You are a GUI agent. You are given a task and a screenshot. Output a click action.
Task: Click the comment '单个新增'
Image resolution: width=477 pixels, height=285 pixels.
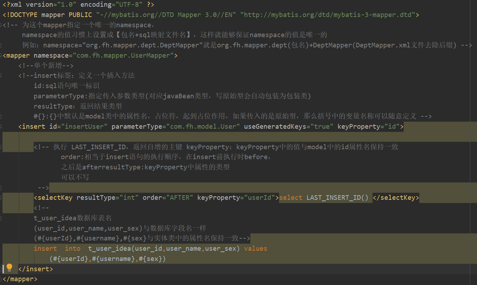(46, 65)
